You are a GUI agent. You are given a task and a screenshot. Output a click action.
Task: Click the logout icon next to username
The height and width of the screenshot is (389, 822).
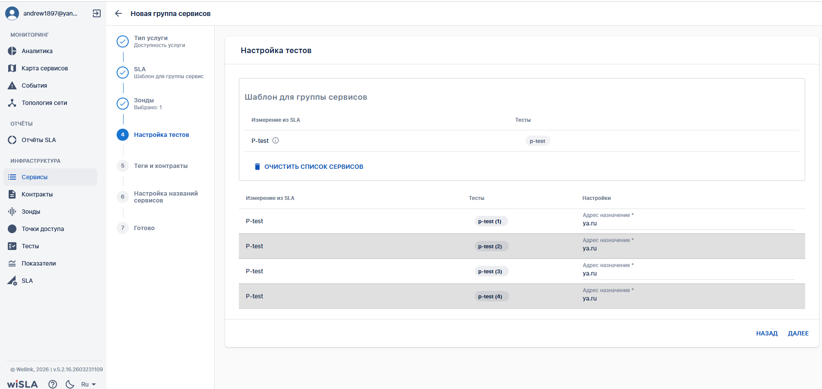pyautogui.click(x=97, y=13)
